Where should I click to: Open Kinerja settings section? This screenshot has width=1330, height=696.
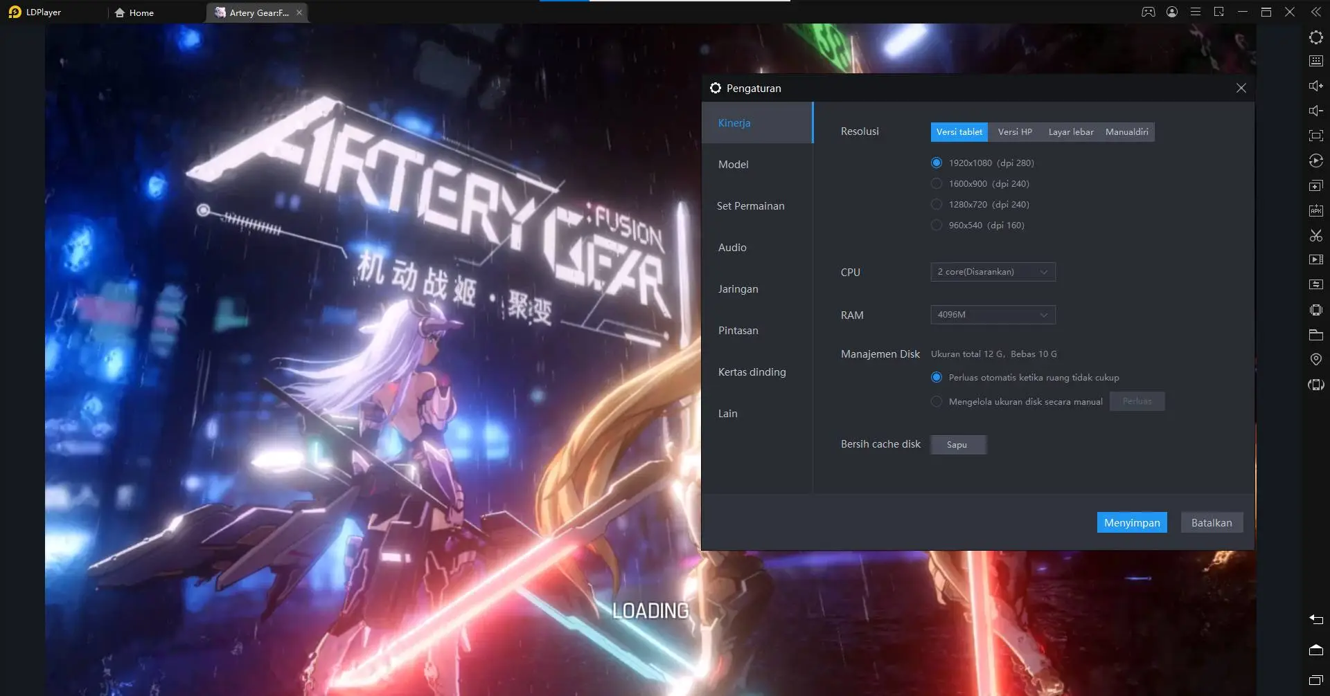[x=757, y=122]
